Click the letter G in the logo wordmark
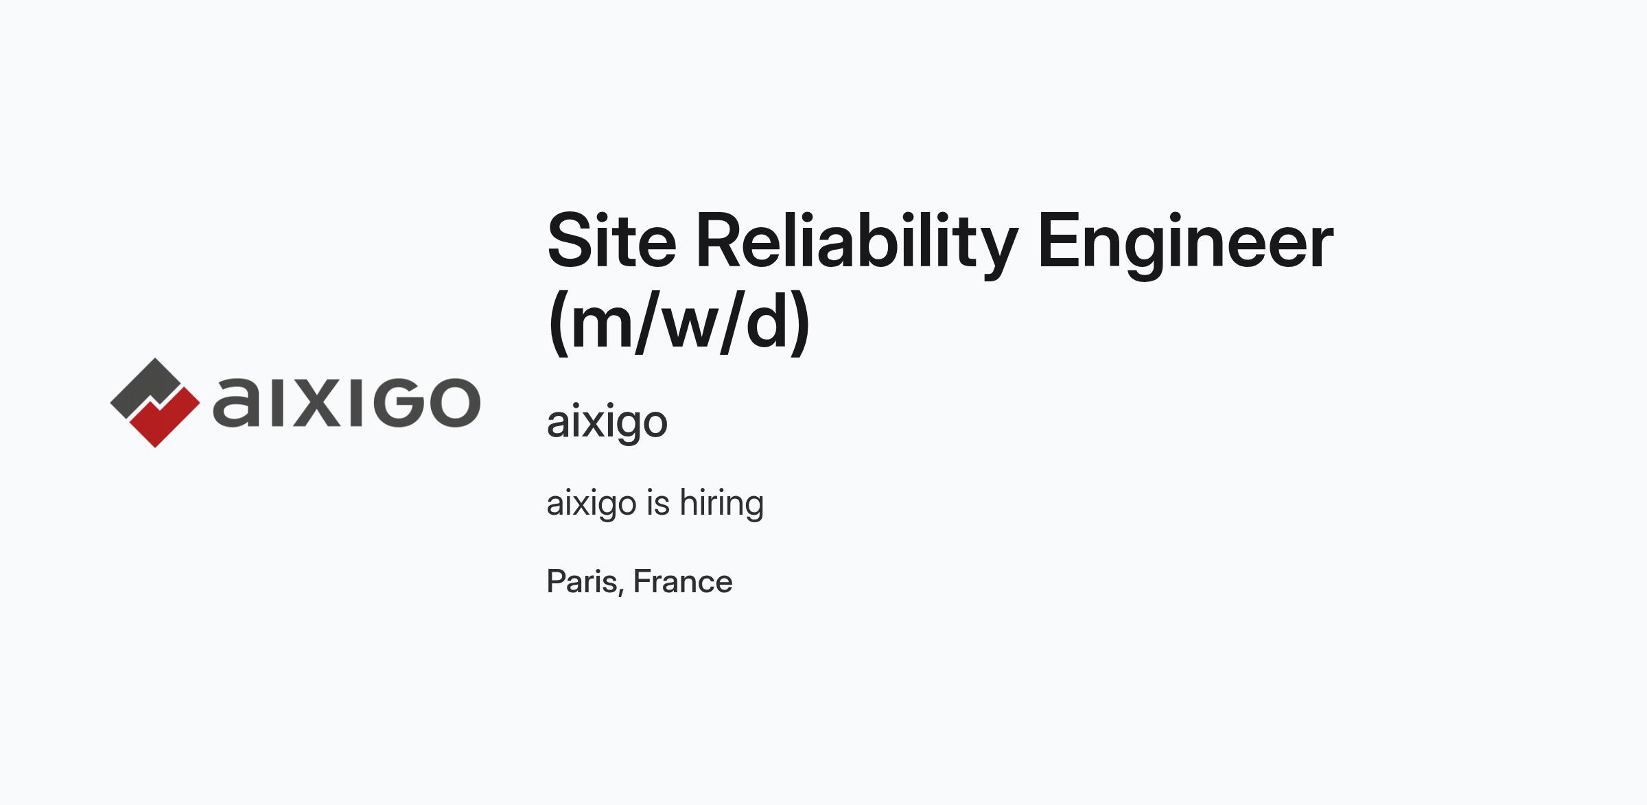This screenshot has width=1647, height=805. (x=398, y=402)
